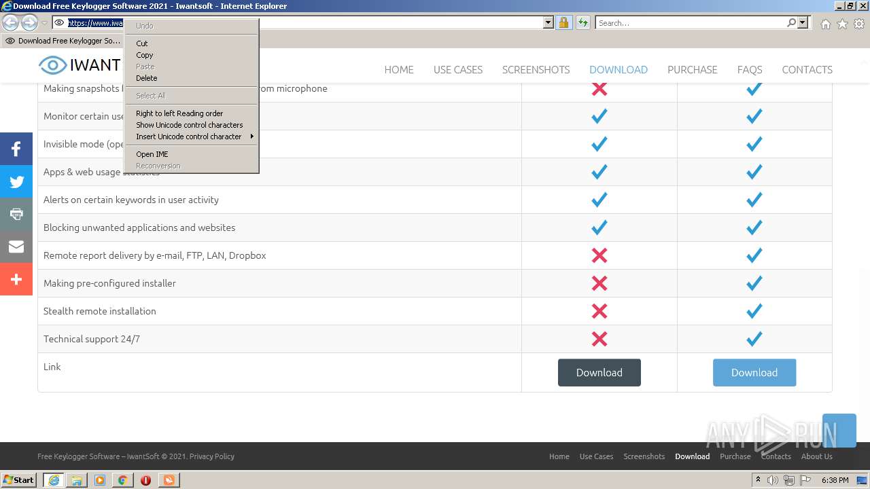This screenshot has height=489, width=870.
Task: Open Internet Explorer taskbar icon
Action: [54, 480]
